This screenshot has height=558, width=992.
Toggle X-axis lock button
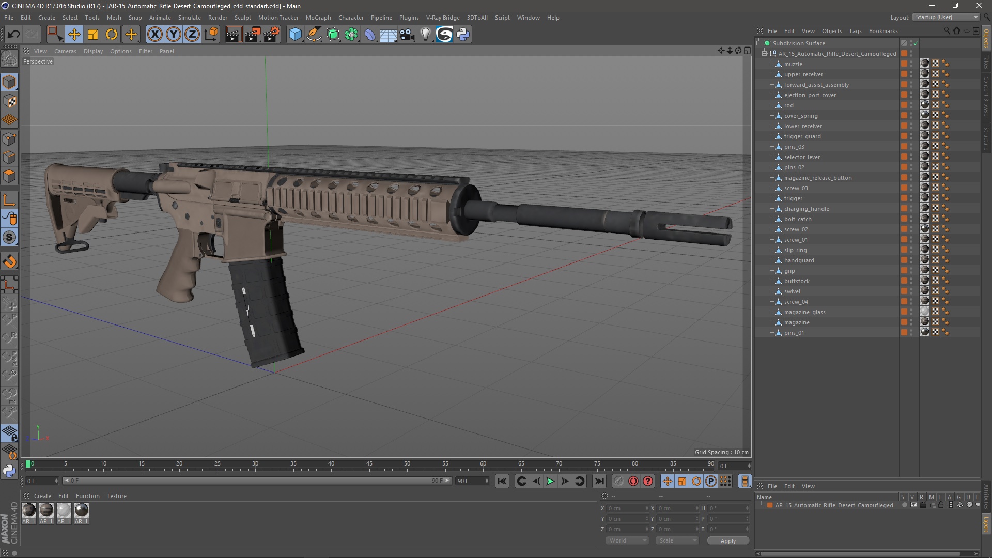pyautogui.click(x=154, y=35)
